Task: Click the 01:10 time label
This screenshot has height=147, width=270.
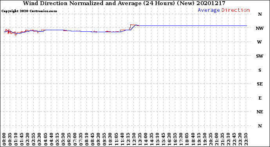Action: click(16, 139)
